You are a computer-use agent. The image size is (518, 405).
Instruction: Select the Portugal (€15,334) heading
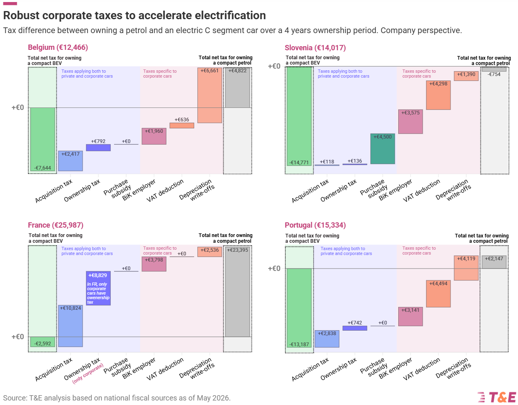[x=315, y=225]
